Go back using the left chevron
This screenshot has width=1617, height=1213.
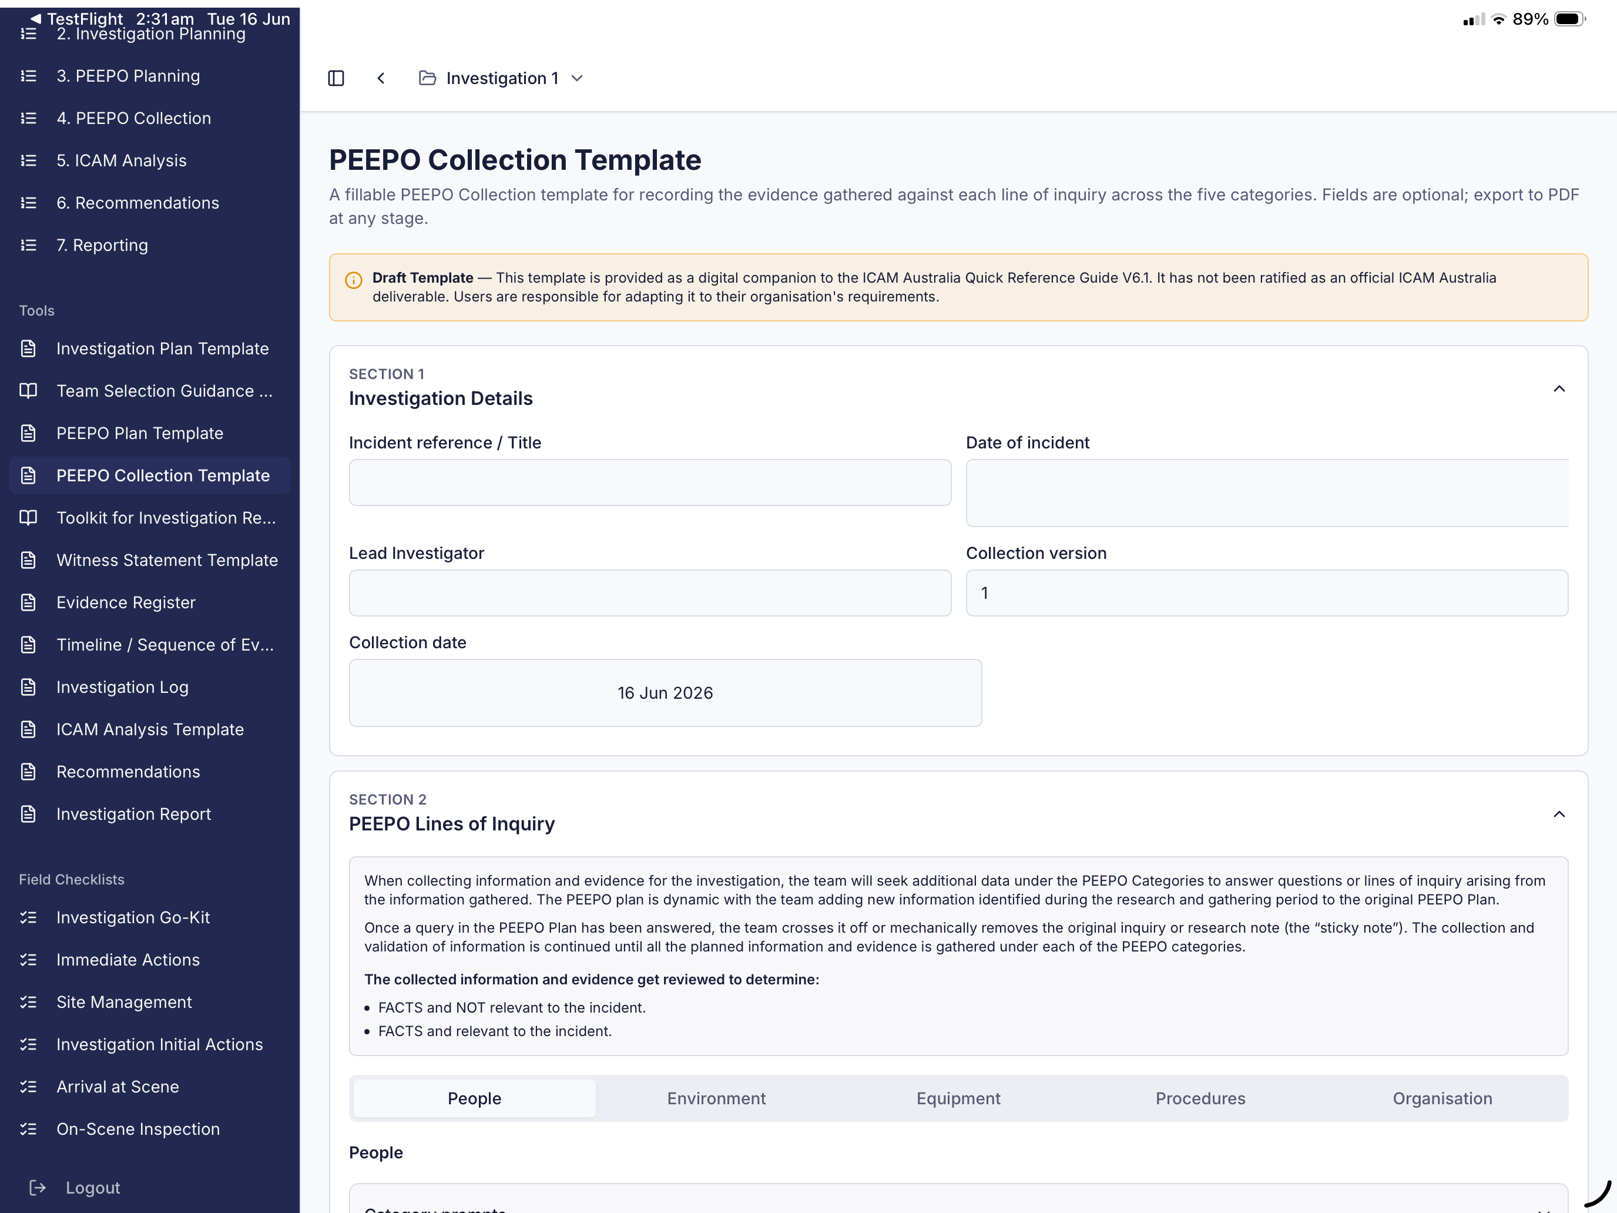pyautogui.click(x=381, y=78)
